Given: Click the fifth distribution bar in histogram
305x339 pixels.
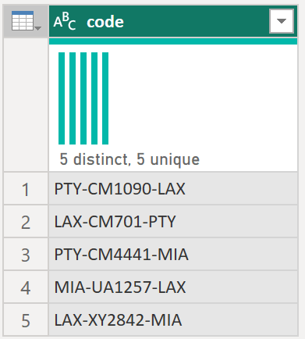Looking at the screenshot, I should tap(105, 98).
